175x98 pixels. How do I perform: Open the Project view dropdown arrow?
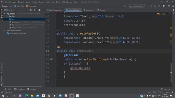[x=14, y=10]
